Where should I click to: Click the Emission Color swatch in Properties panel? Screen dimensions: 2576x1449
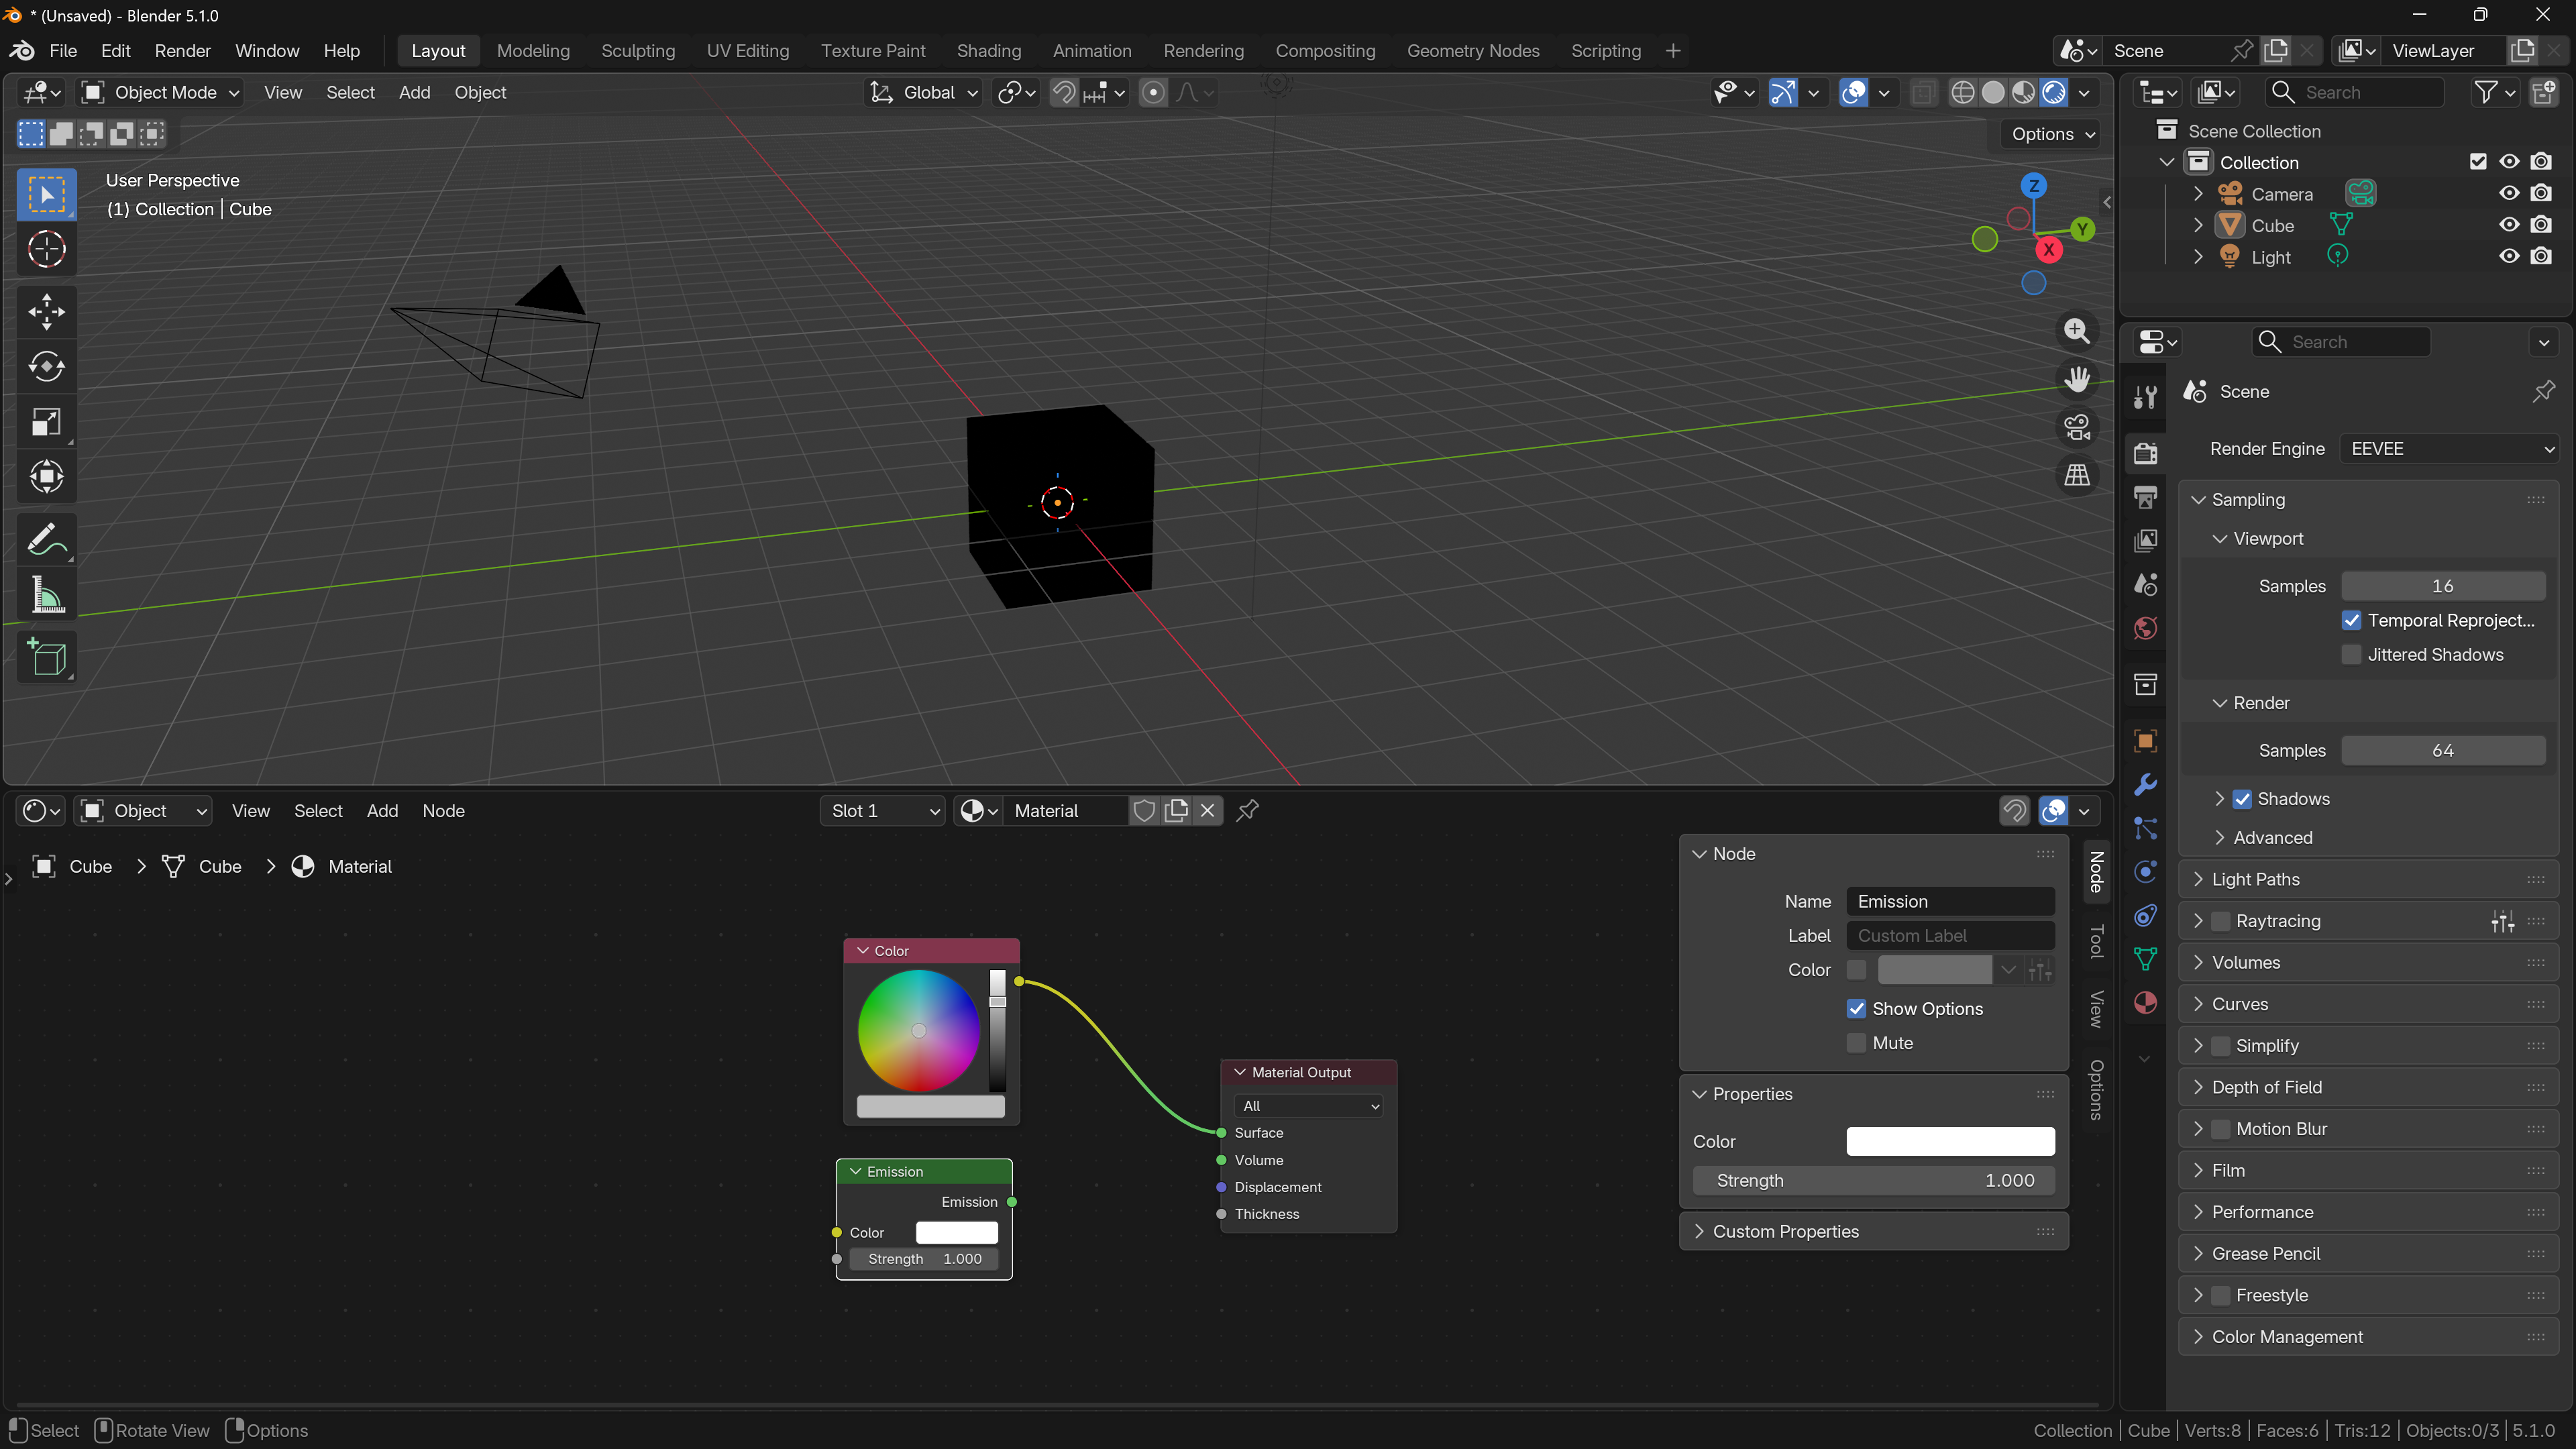tap(1950, 1142)
